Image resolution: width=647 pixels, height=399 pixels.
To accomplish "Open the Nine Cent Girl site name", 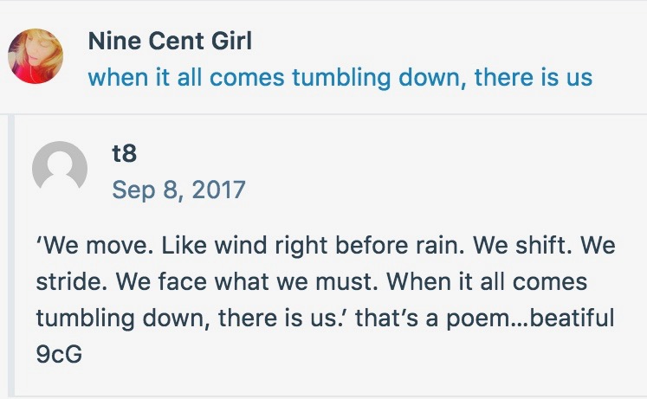I will point(170,40).
